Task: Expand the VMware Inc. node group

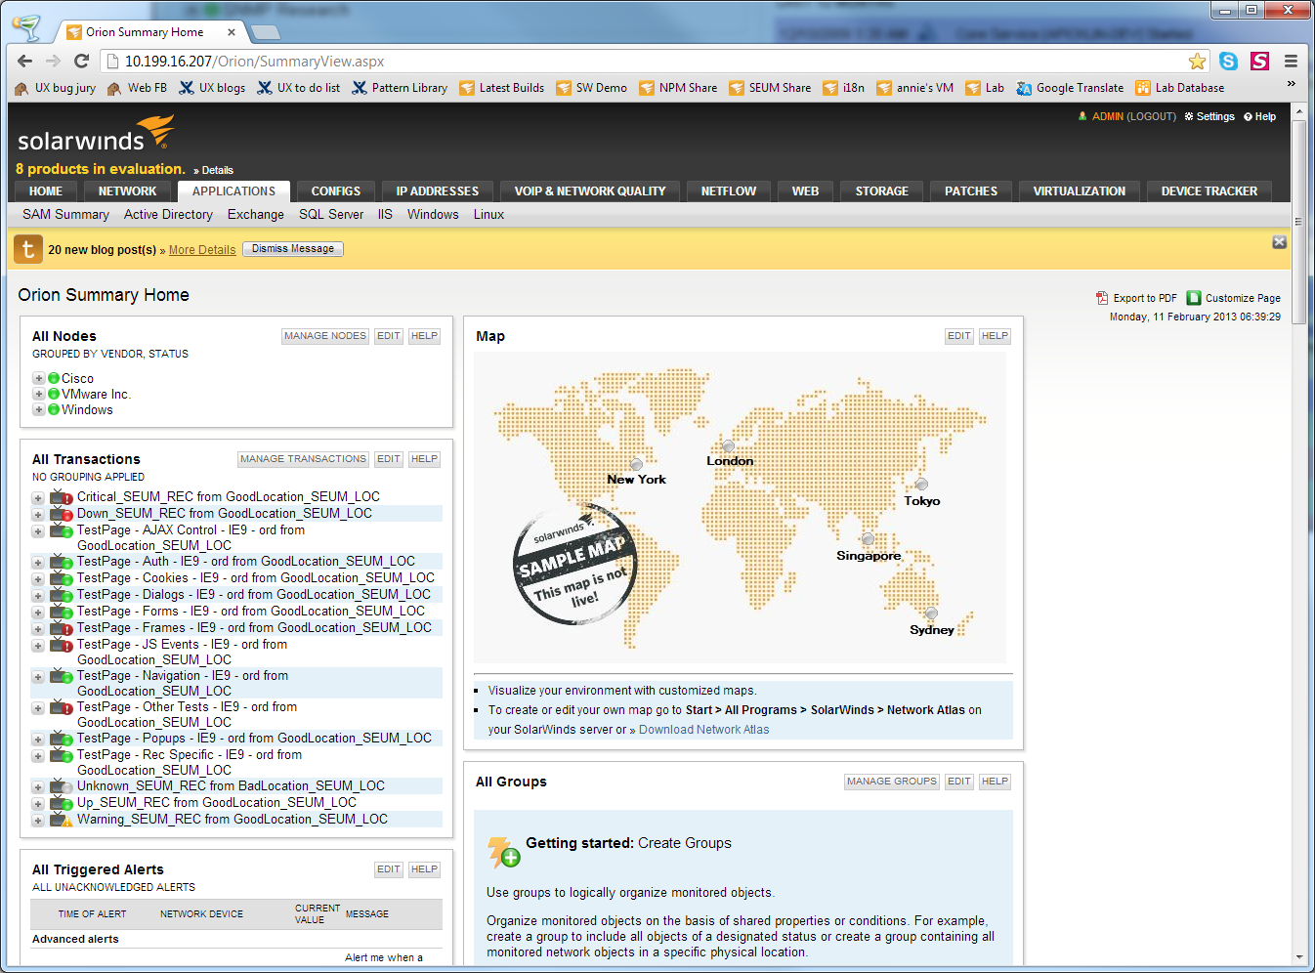Action: coord(38,395)
